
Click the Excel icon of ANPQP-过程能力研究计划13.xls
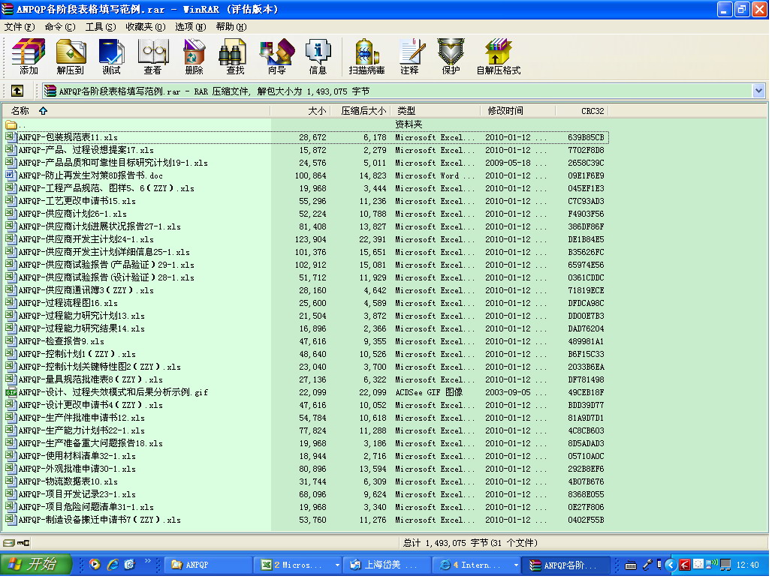coord(11,316)
